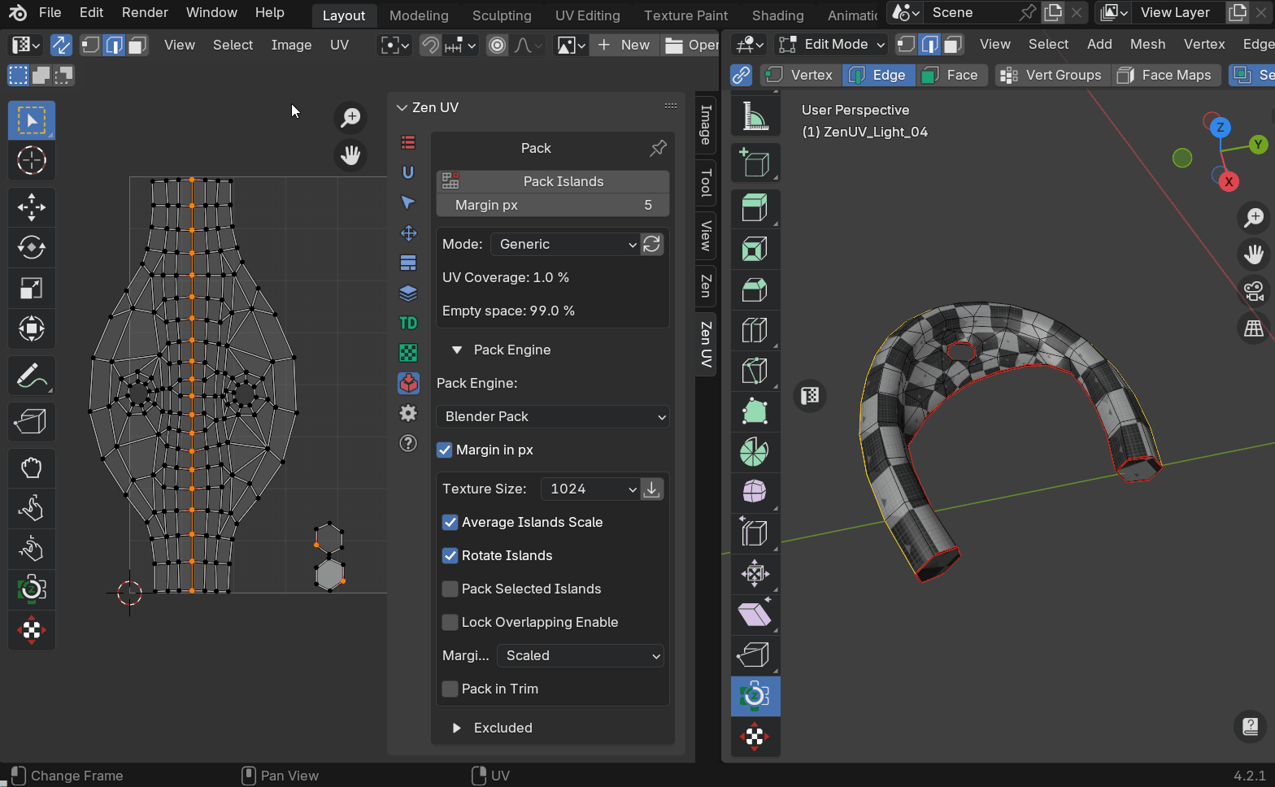1275x787 pixels.
Task: Select the UV editor Select Box tool
Action: (x=32, y=120)
